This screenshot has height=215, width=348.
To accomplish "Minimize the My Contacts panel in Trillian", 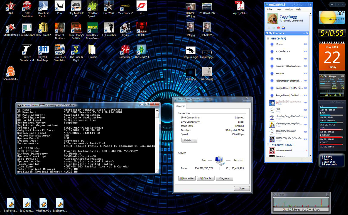I will point(304,33).
